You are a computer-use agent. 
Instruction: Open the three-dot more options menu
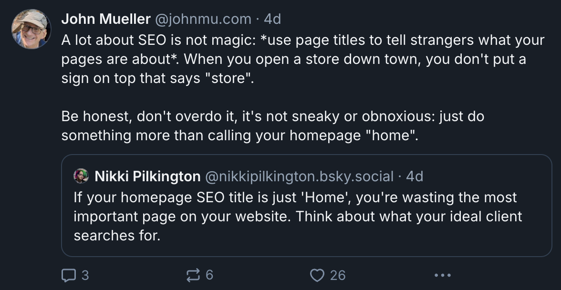coord(442,275)
